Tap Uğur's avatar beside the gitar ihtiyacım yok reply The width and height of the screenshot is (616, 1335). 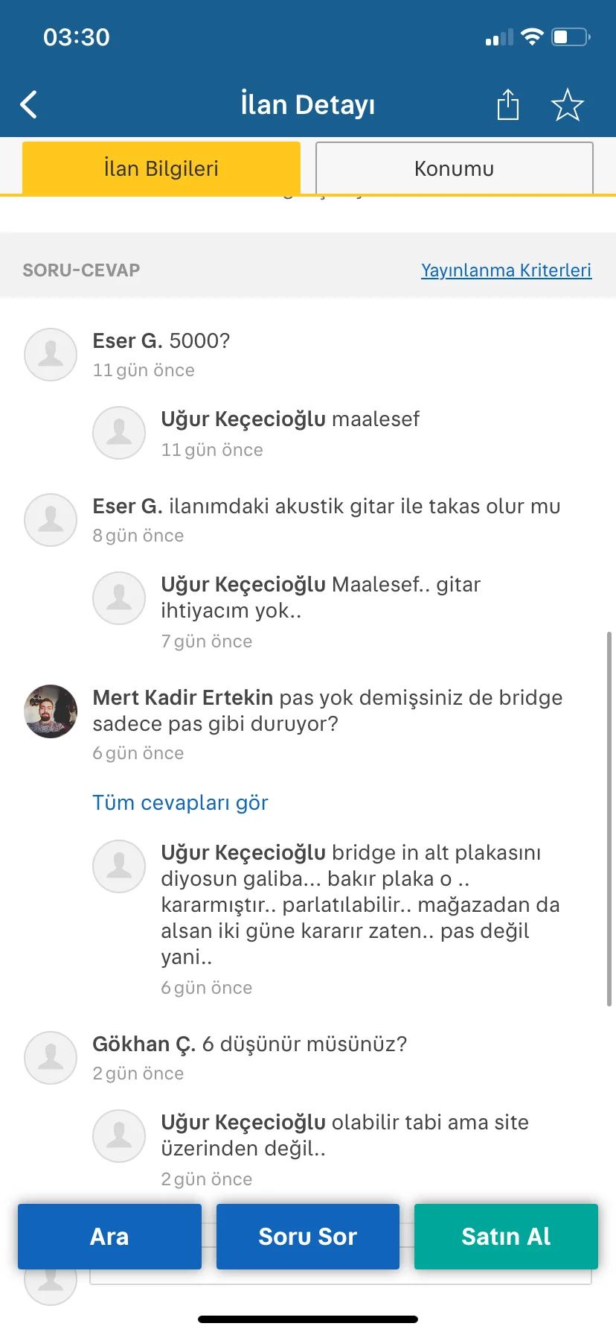[119, 598]
